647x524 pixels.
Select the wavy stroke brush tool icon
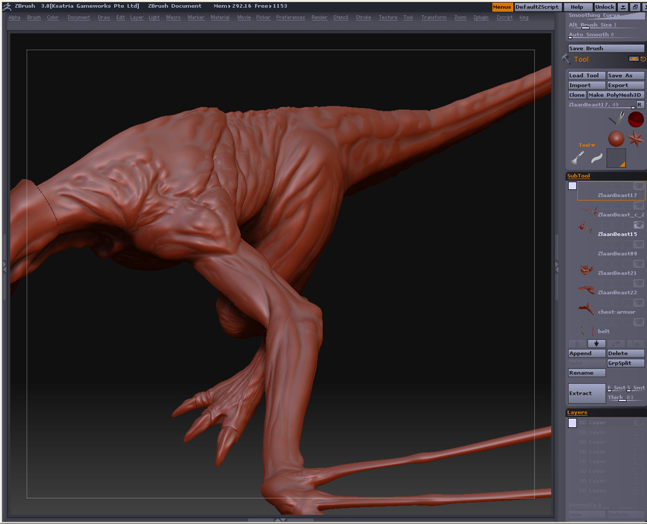(597, 158)
